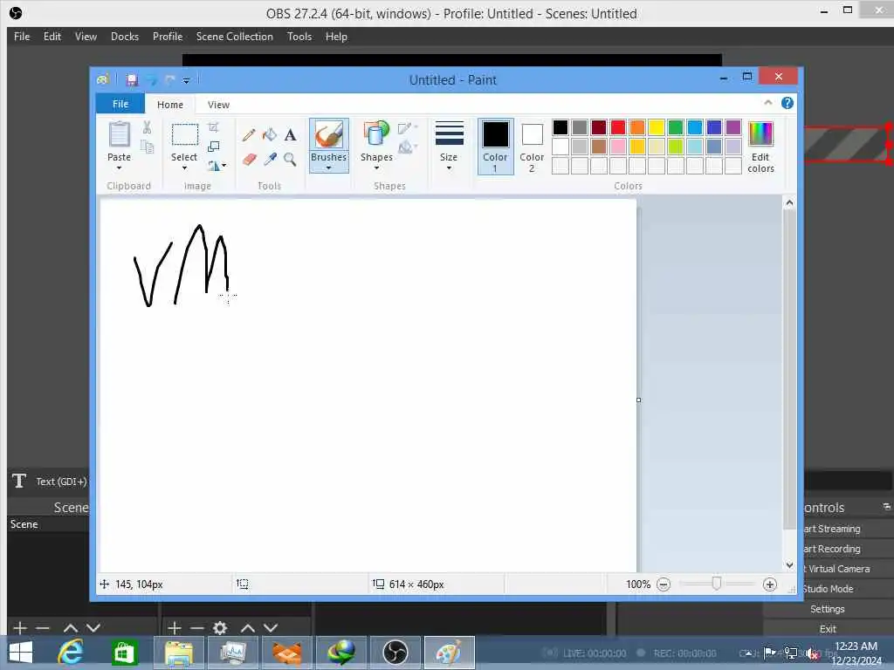Click OBS Start Streaming button
894x670 pixels.
point(832,529)
